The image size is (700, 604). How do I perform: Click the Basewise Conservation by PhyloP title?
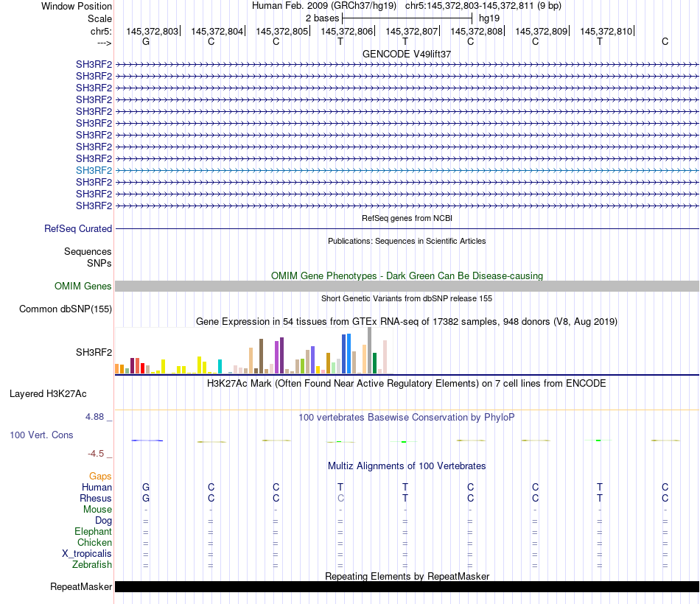pyautogui.click(x=407, y=418)
